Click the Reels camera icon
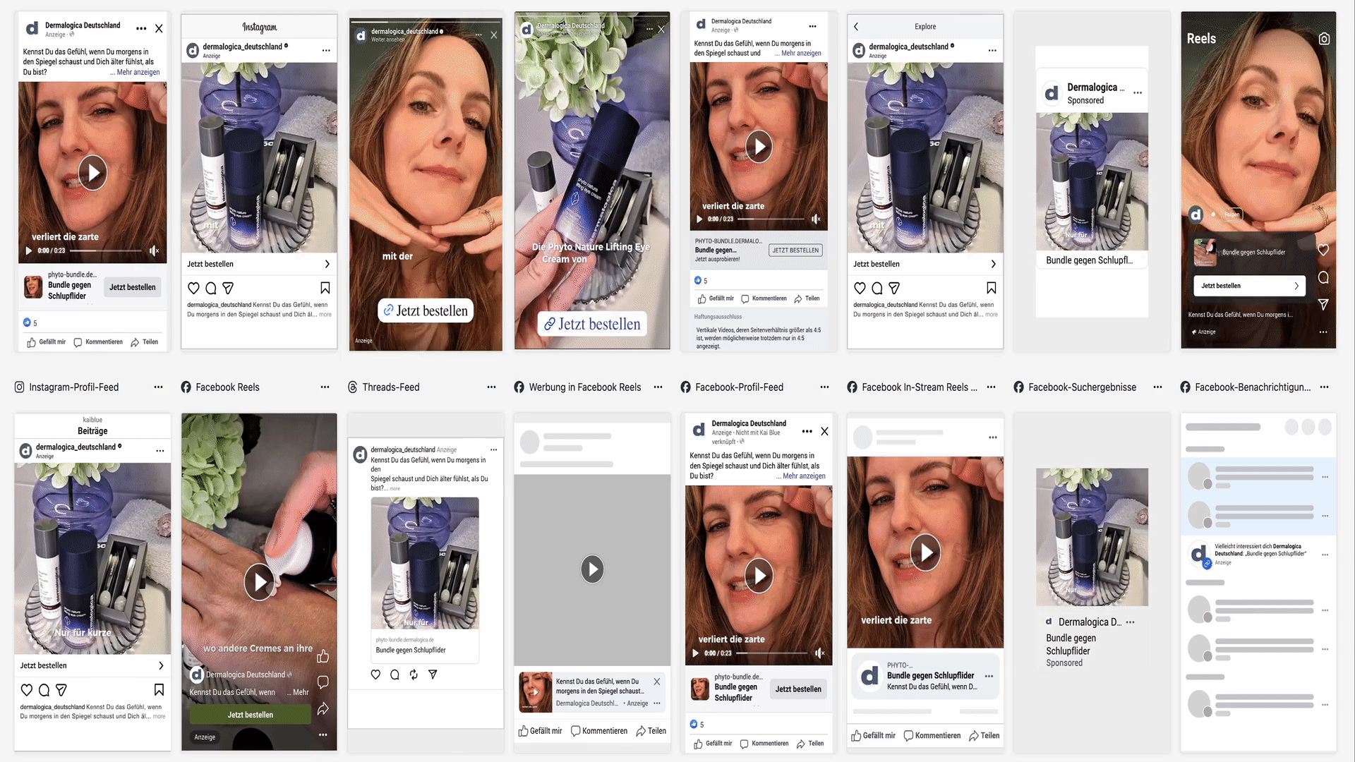Screen dimensions: 1355x762 coord(1324,39)
